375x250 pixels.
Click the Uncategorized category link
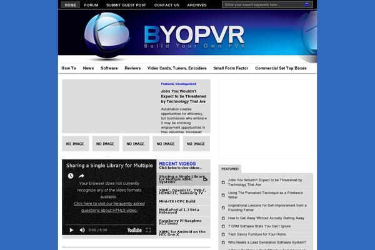point(186,84)
